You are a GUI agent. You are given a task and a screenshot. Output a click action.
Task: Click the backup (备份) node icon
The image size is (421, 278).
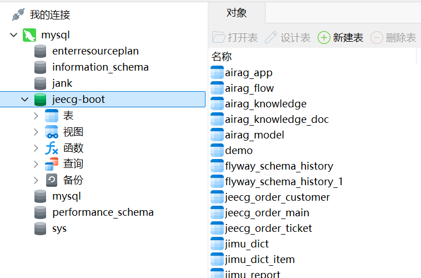click(52, 180)
